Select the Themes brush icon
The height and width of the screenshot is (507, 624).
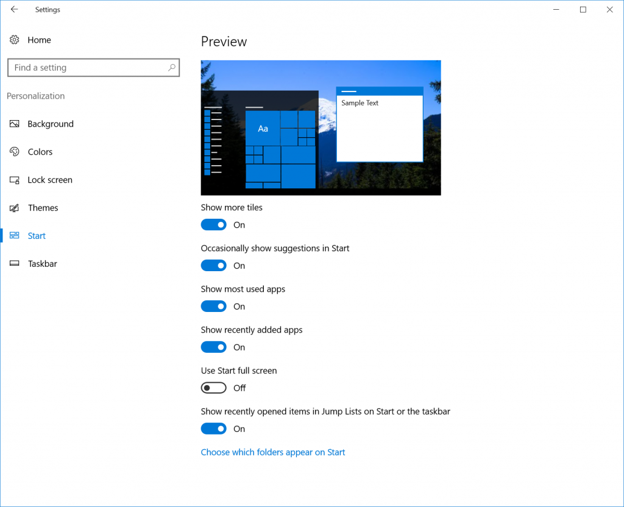click(14, 208)
